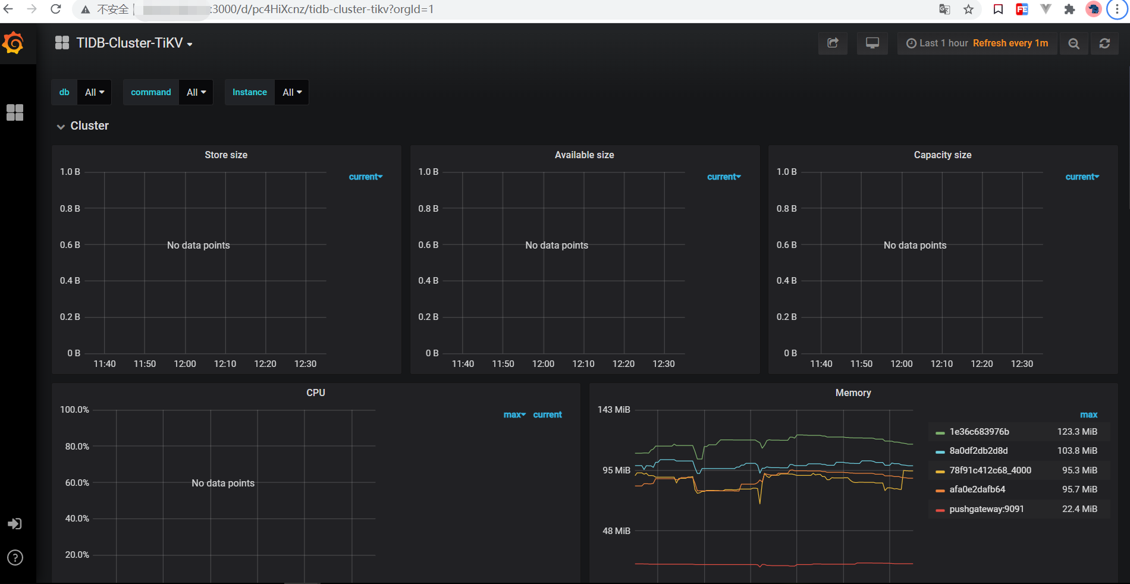Click the db variable label

pos(64,92)
